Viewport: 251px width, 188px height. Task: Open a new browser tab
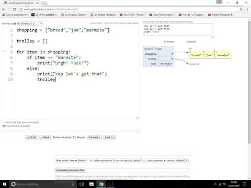(x=44, y=3)
